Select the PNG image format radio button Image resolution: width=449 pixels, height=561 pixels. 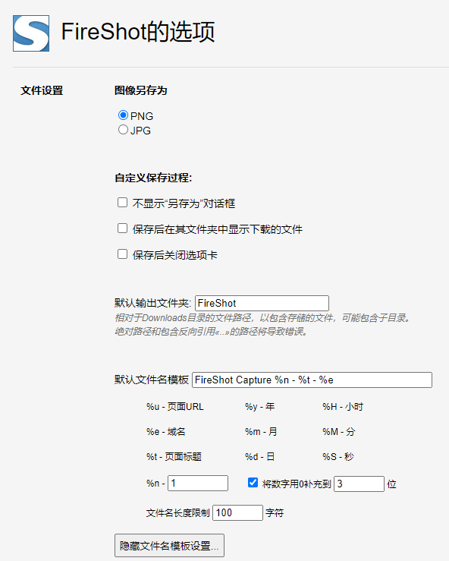[x=123, y=115]
